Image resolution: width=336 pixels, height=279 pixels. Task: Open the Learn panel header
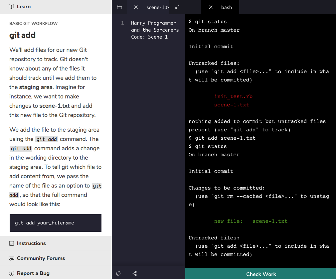pos(56,7)
